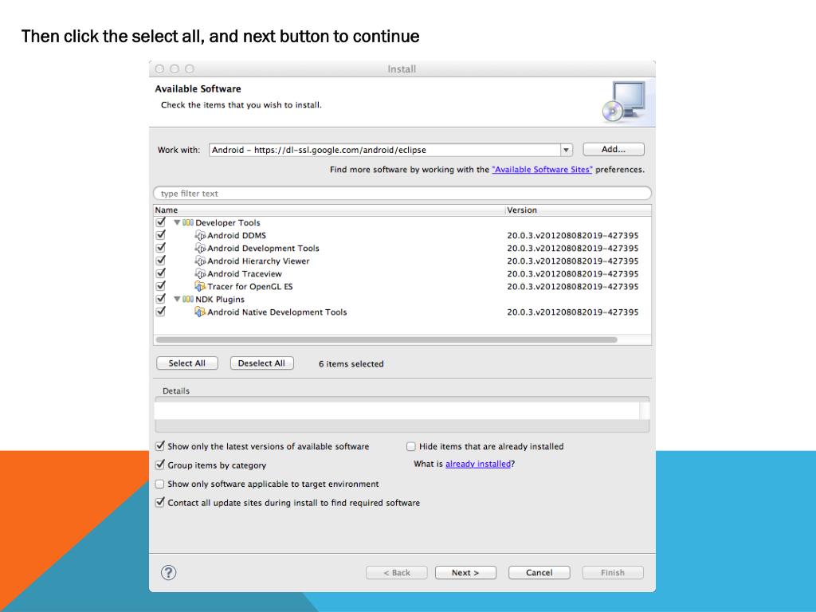The height and width of the screenshot is (612, 816).
Task: Click the help question mark icon
Action: coord(168,572)
